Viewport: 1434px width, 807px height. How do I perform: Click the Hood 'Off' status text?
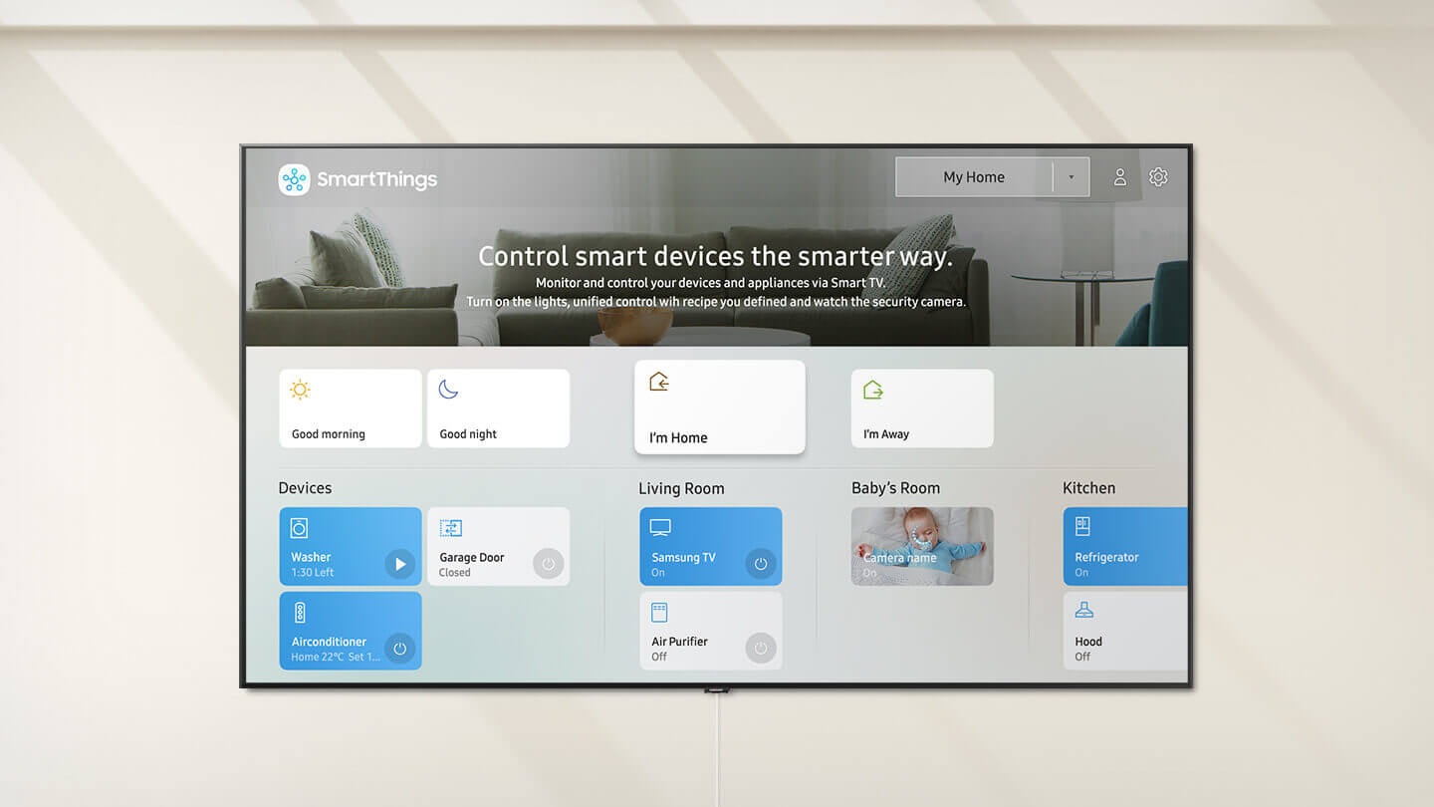point(1082,658)
